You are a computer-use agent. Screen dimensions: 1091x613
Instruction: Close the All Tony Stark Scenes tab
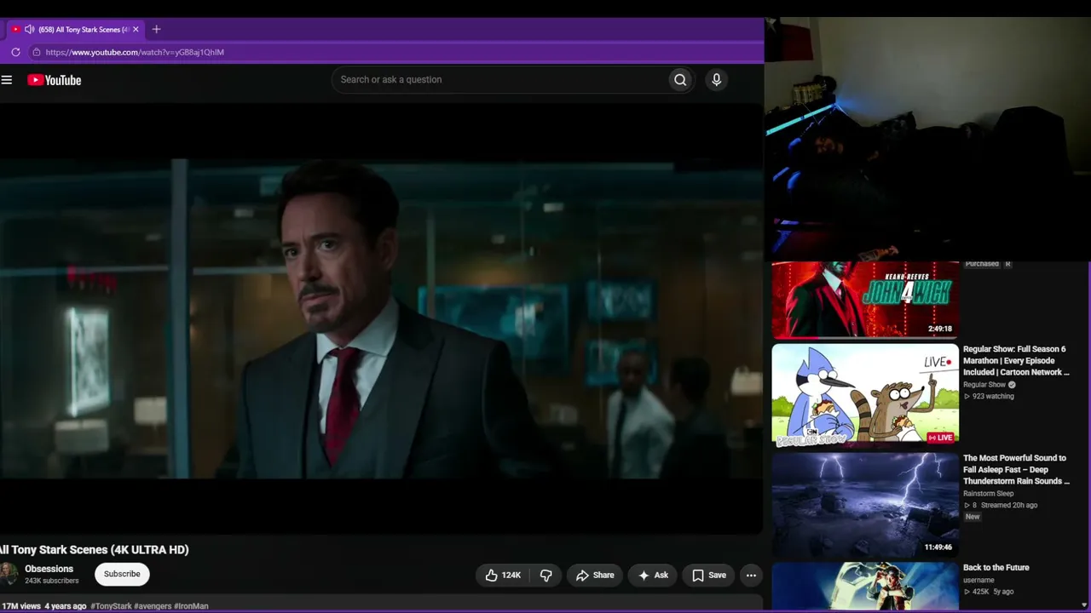coord(136,29)
